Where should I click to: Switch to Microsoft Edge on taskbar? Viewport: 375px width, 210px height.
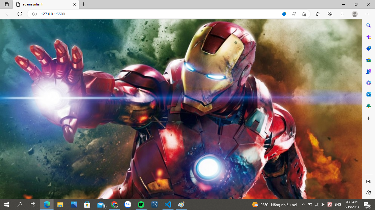tap(47, 205)
